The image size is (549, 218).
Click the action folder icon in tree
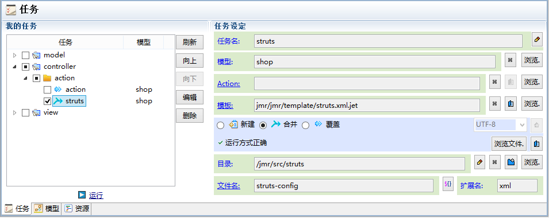pos(47,78)
